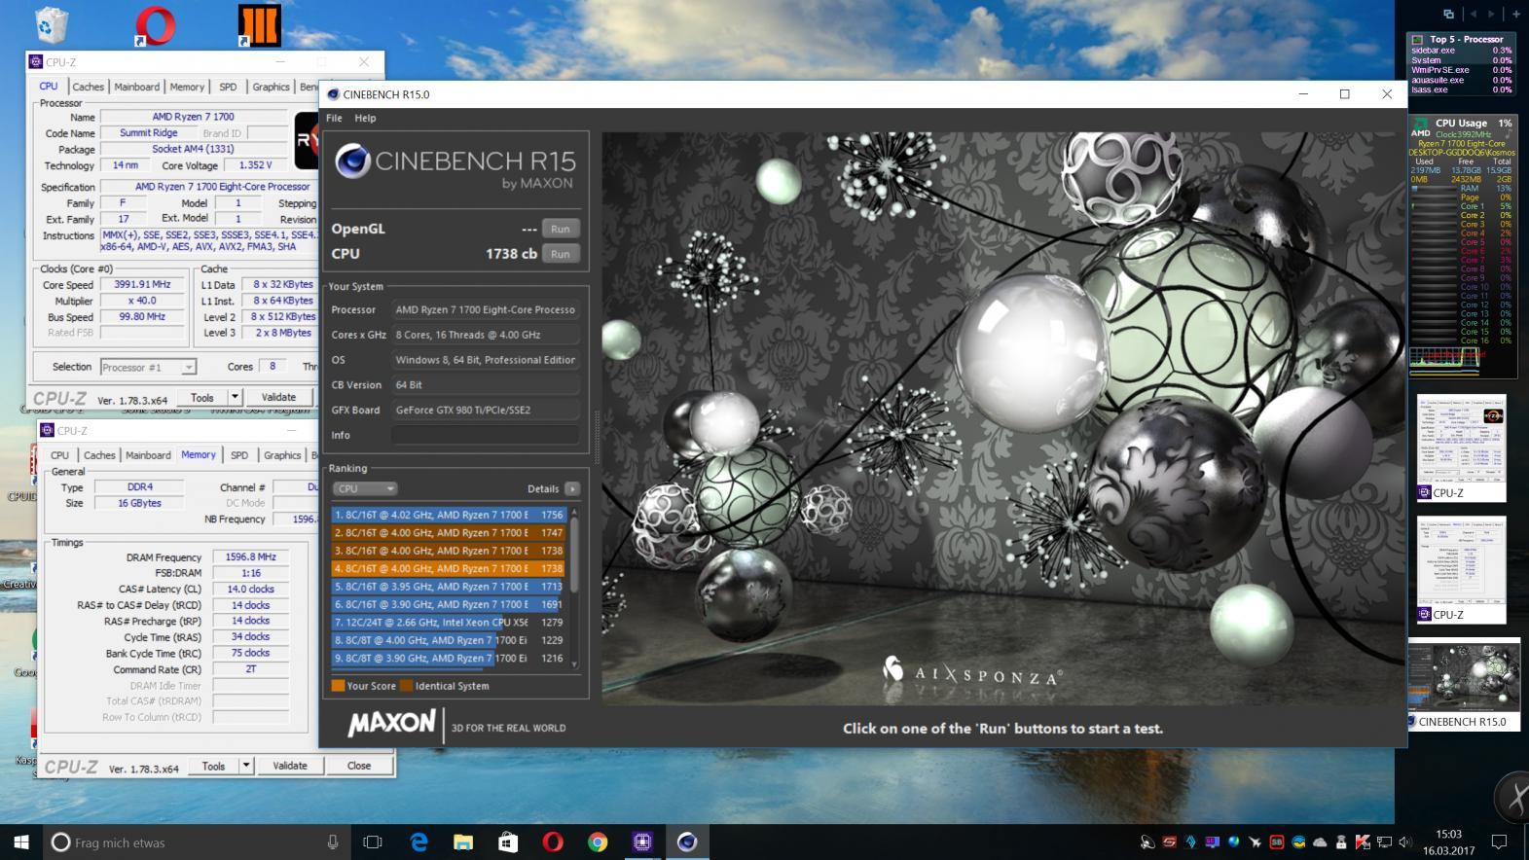The width and height of the screenshot is (1529, 860).
Task: Click the airplane tray icon
Action: coord(1256,842)
